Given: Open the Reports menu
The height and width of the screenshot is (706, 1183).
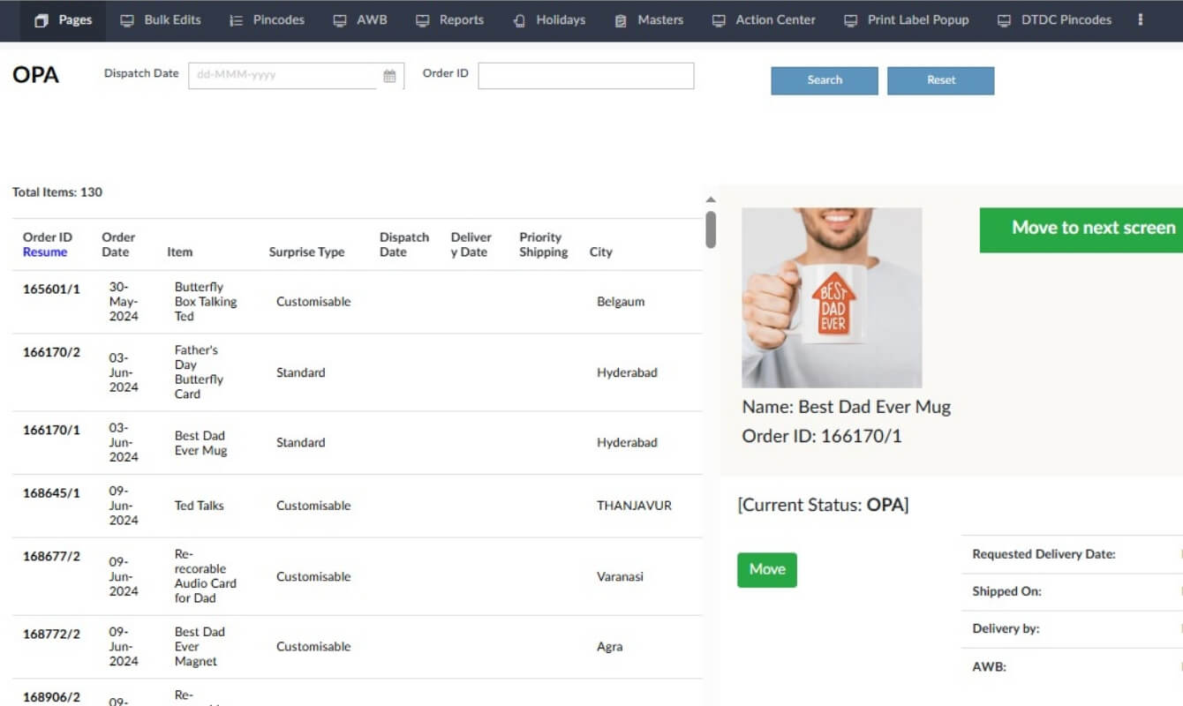Looking at the screenshot, I should click(450, 19).
